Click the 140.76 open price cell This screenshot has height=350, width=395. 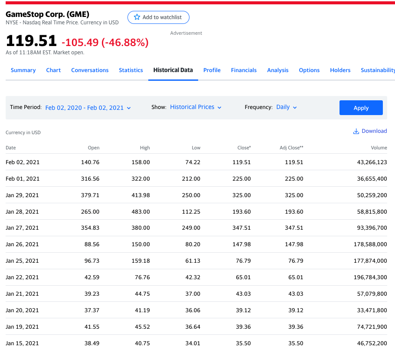pos(90,162)
